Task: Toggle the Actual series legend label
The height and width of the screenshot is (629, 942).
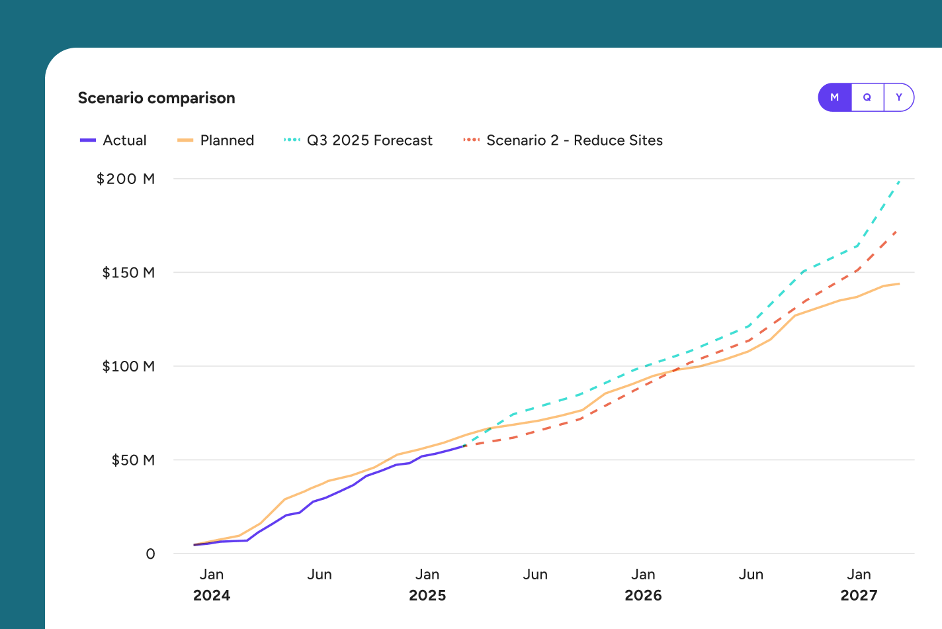Action: point(124,140)
